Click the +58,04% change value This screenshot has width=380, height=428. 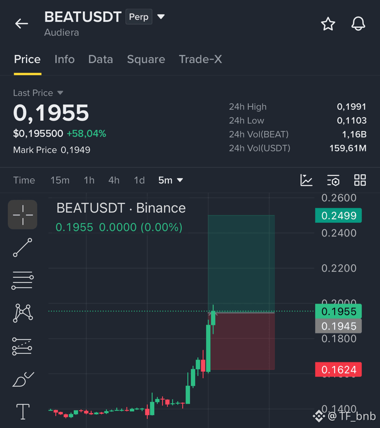[x=86, y=134]
